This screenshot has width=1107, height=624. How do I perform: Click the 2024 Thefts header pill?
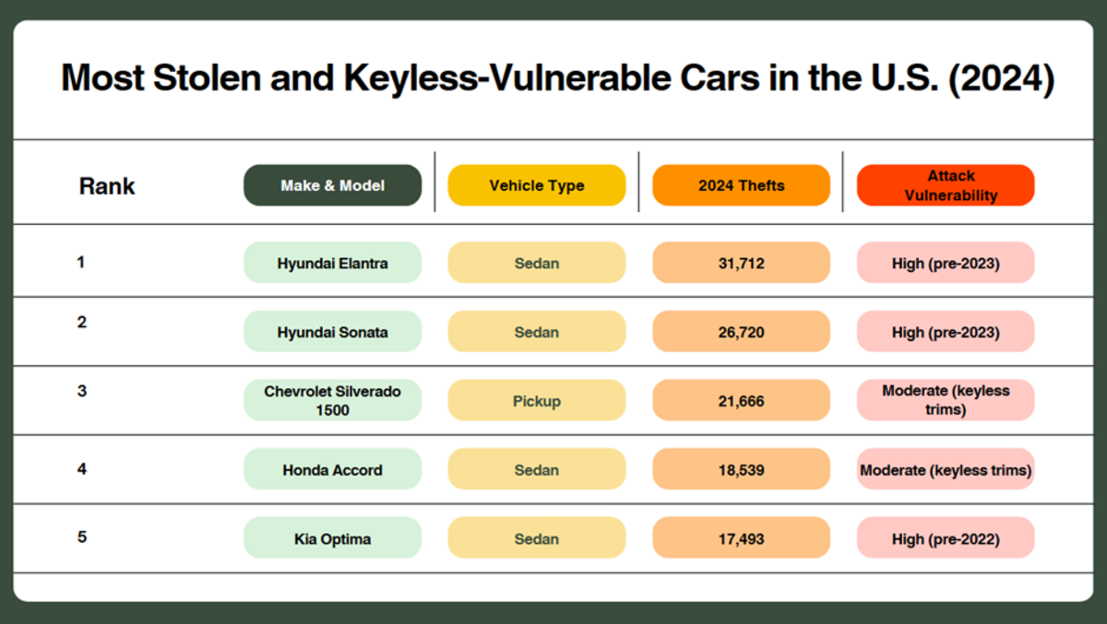point(741,185)
